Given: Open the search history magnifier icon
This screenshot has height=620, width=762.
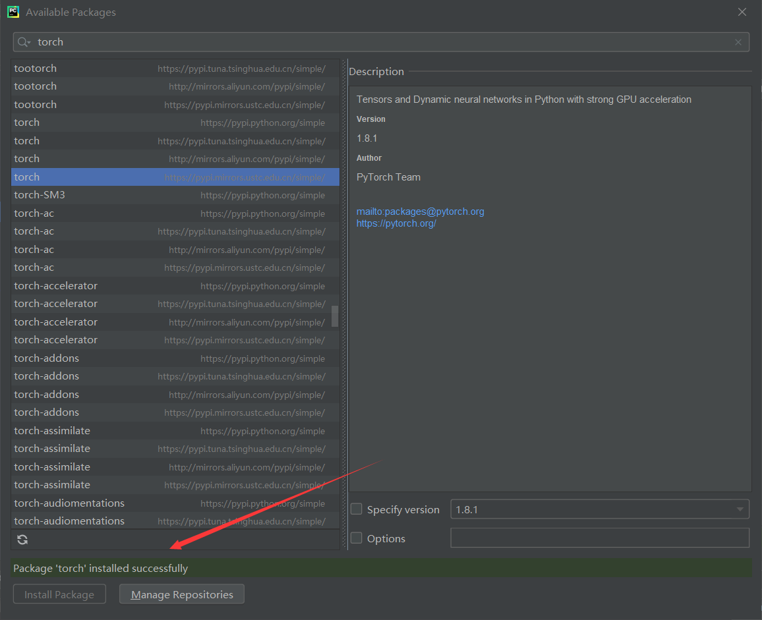Looking at the screenshot, I should [24, 42].
